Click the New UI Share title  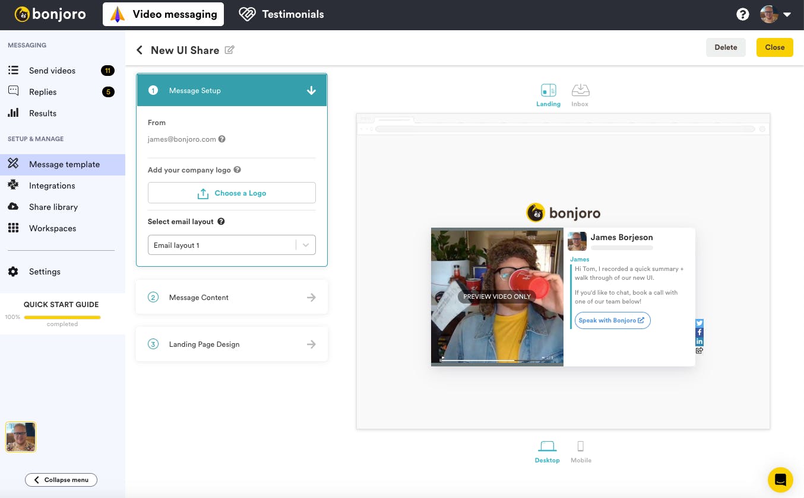click(185, 50)
